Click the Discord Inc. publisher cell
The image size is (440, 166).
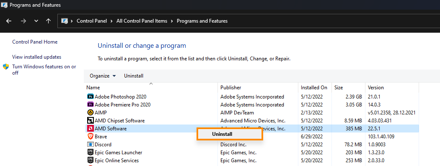tap(233, 145)
